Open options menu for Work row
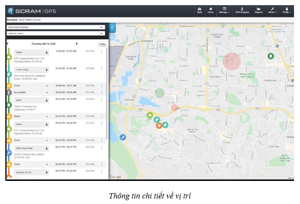The width and height of the screenshot is (300, 204). [101, 99]
